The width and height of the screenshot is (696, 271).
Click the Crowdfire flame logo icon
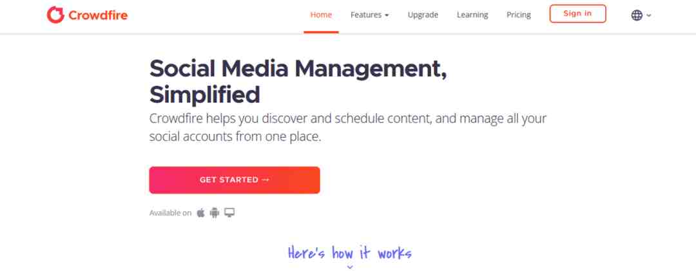(x=55, y=15)
